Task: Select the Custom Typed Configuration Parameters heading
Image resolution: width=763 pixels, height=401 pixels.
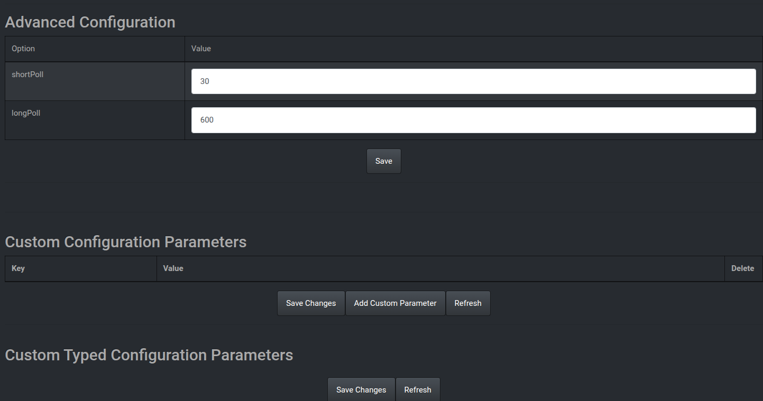Action: (x=149, y=355)
